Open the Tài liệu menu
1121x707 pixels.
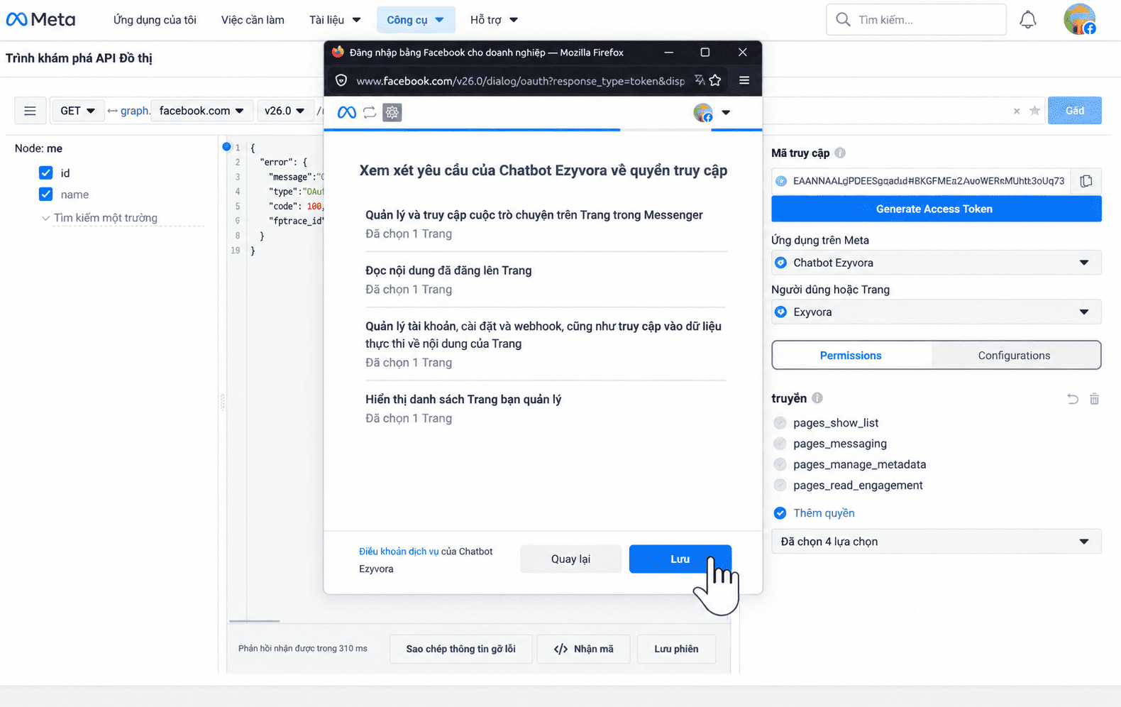tap(335, 20)
